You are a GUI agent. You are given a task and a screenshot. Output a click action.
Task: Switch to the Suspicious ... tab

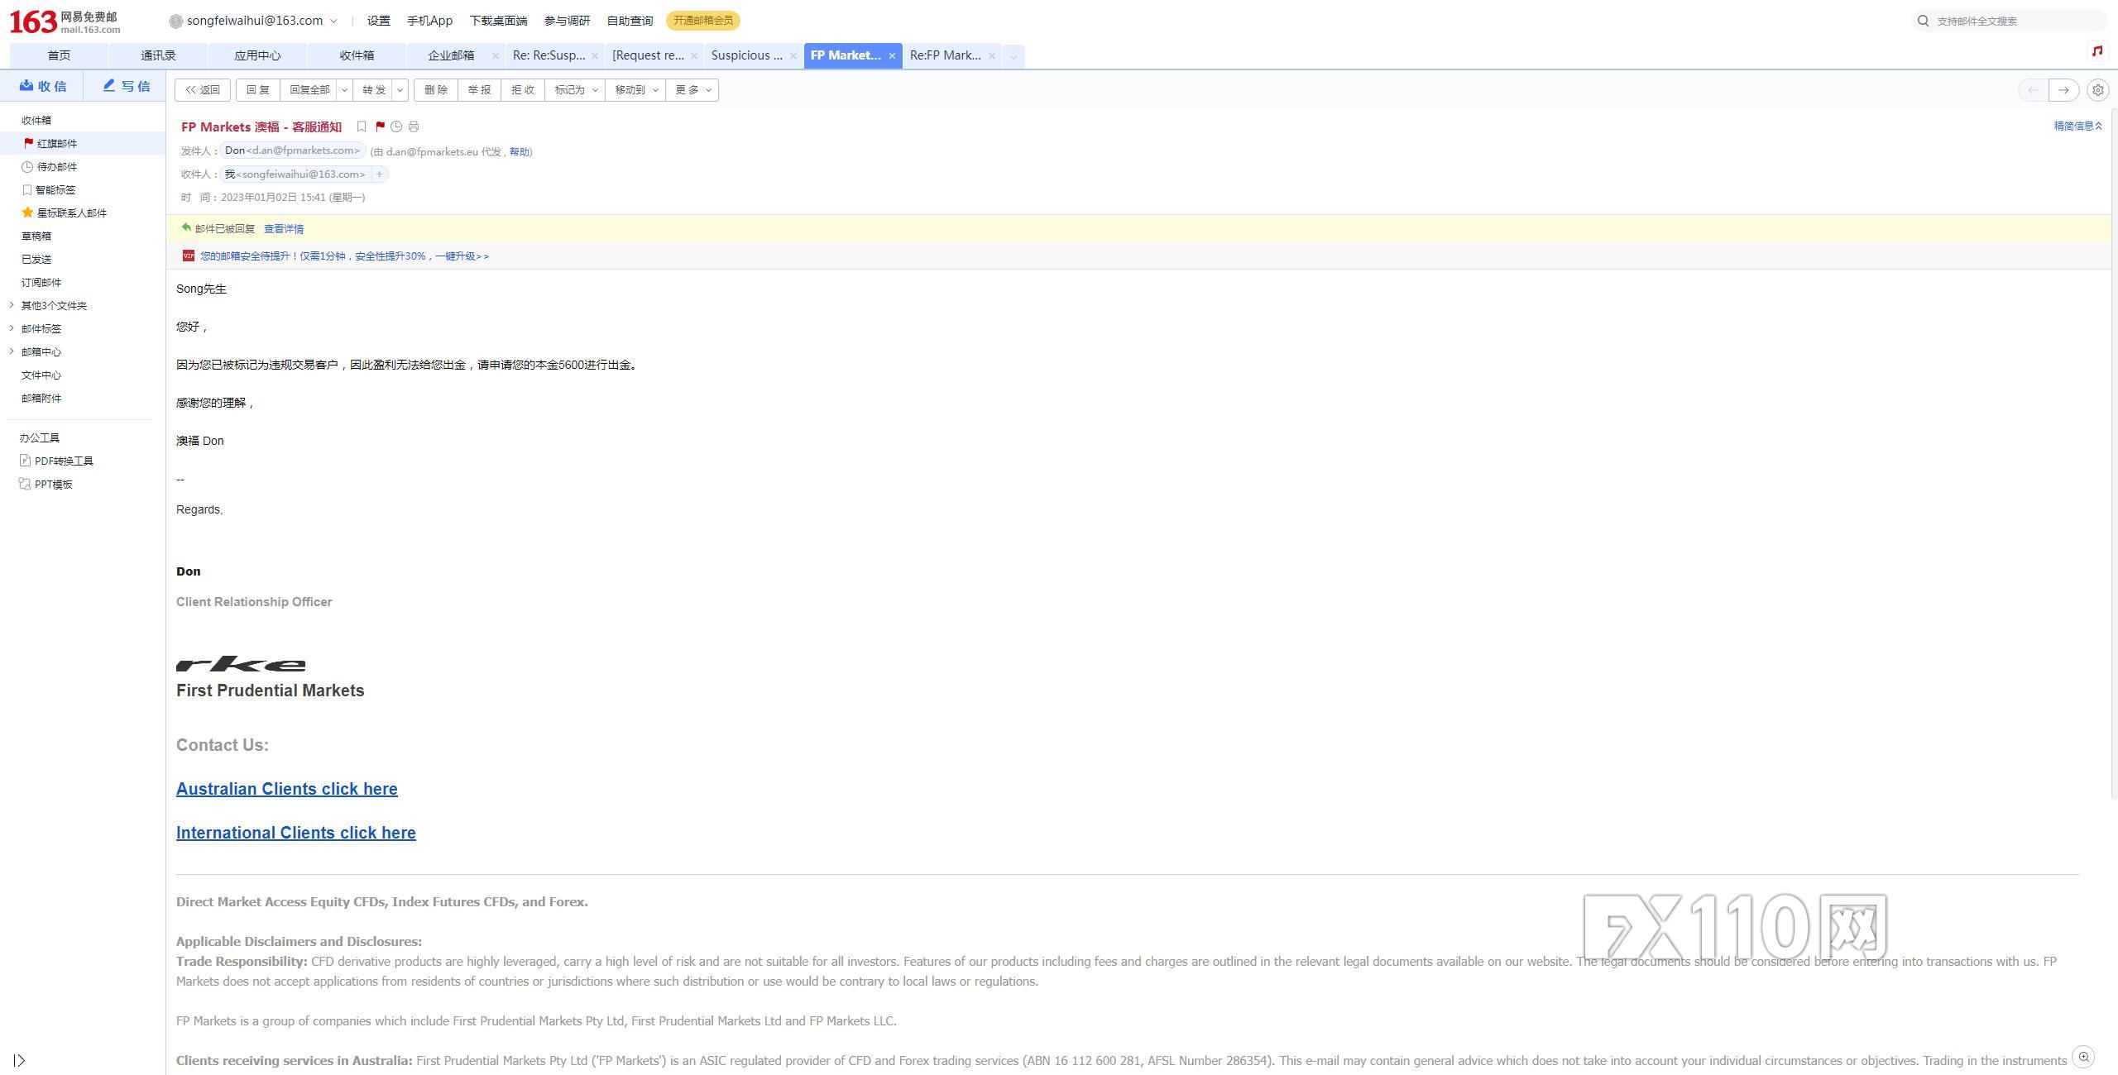click(x=747, y=55)
